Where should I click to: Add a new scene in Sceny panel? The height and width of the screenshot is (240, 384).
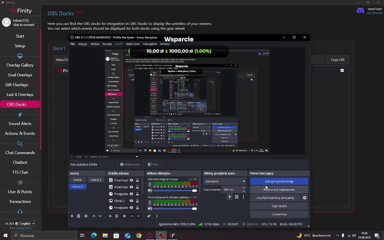point(72,216)
